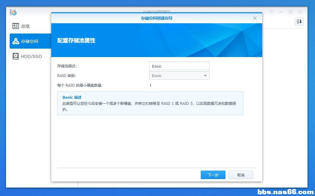Close the Storage Manager window

point(300,12)
